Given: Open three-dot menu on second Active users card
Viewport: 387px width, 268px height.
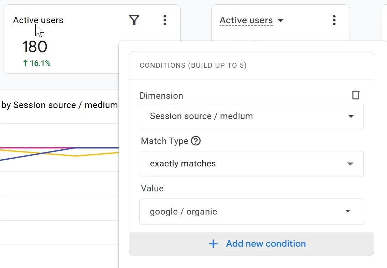Looking at the screenshot, I should (x=334, y=20).
